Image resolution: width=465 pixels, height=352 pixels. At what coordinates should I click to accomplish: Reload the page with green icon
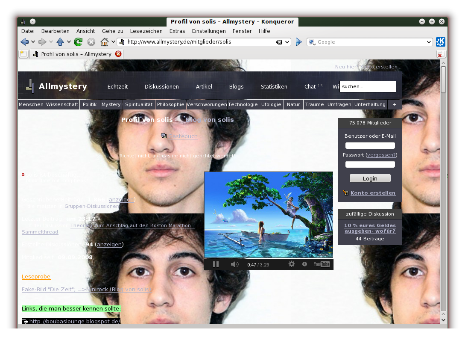78,42
